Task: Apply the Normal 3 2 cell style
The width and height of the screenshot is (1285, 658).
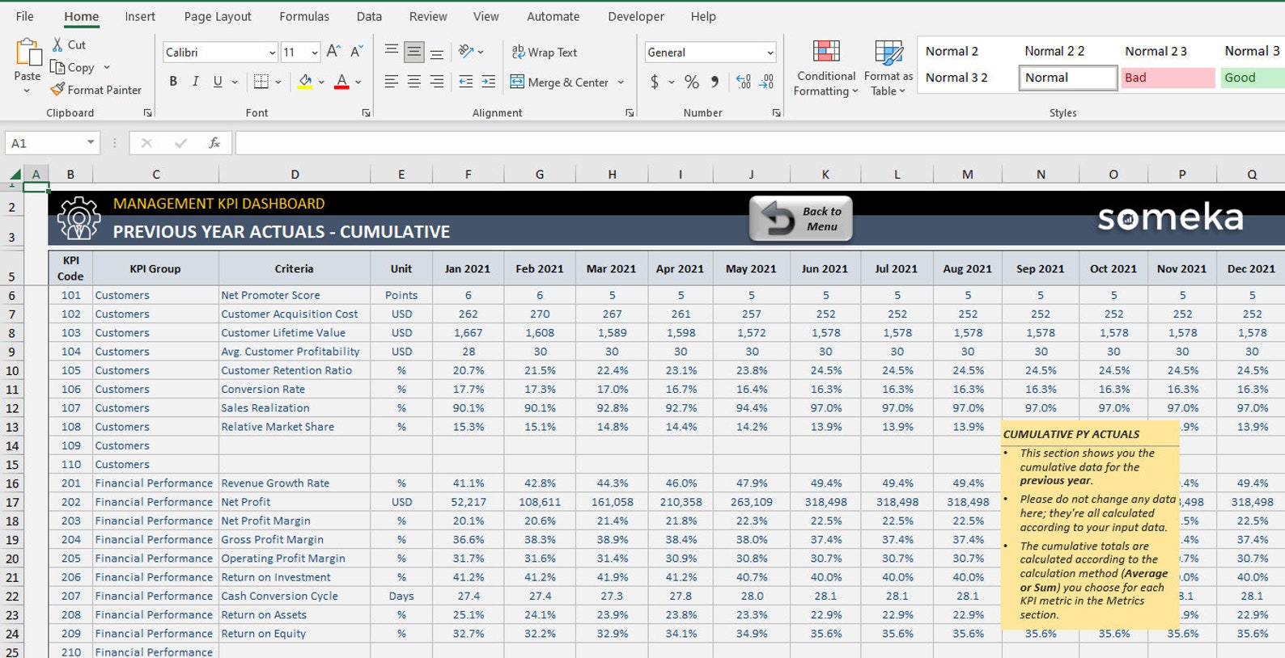Action: point(956,78)
